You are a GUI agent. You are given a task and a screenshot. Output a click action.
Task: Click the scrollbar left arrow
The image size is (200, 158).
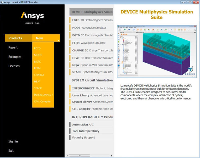[67, 156]
